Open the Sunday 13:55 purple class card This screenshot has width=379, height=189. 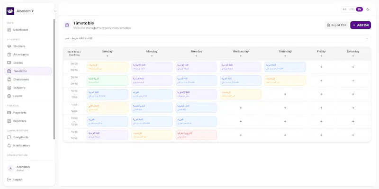click(x=108, y=135)
